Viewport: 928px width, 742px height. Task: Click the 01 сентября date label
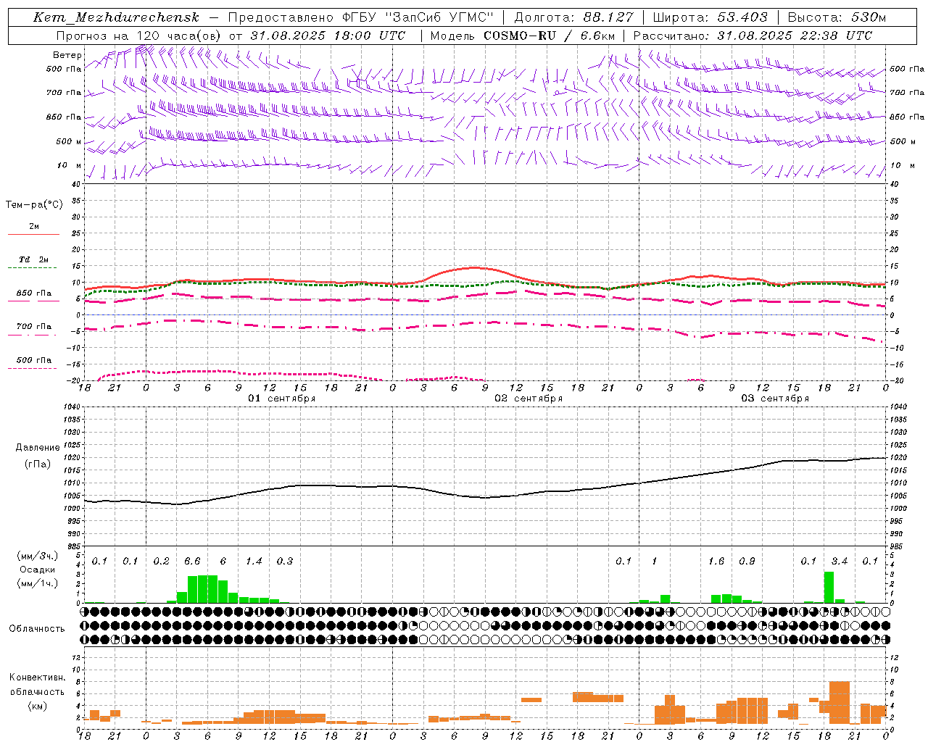(281, 399)
